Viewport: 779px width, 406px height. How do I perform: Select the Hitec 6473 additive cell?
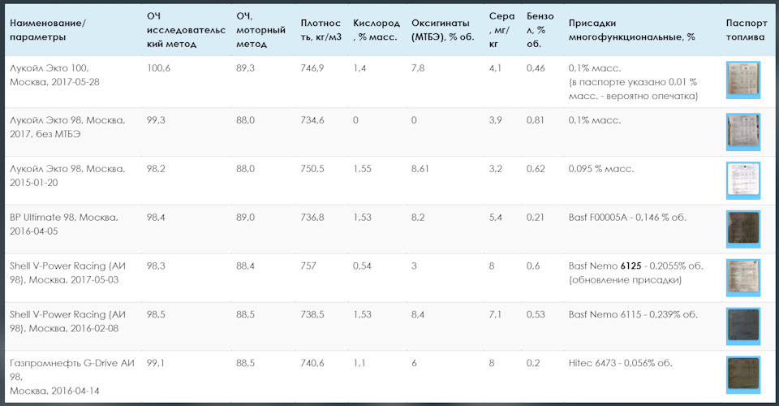(x=620, y=363)
